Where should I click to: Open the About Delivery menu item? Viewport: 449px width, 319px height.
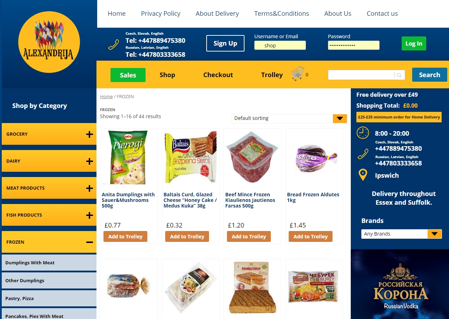(x=217, y=14)
